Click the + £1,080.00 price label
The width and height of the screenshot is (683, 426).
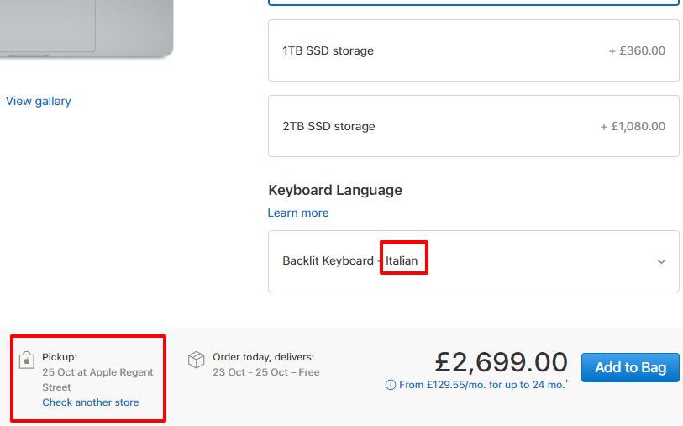[633, 126]
